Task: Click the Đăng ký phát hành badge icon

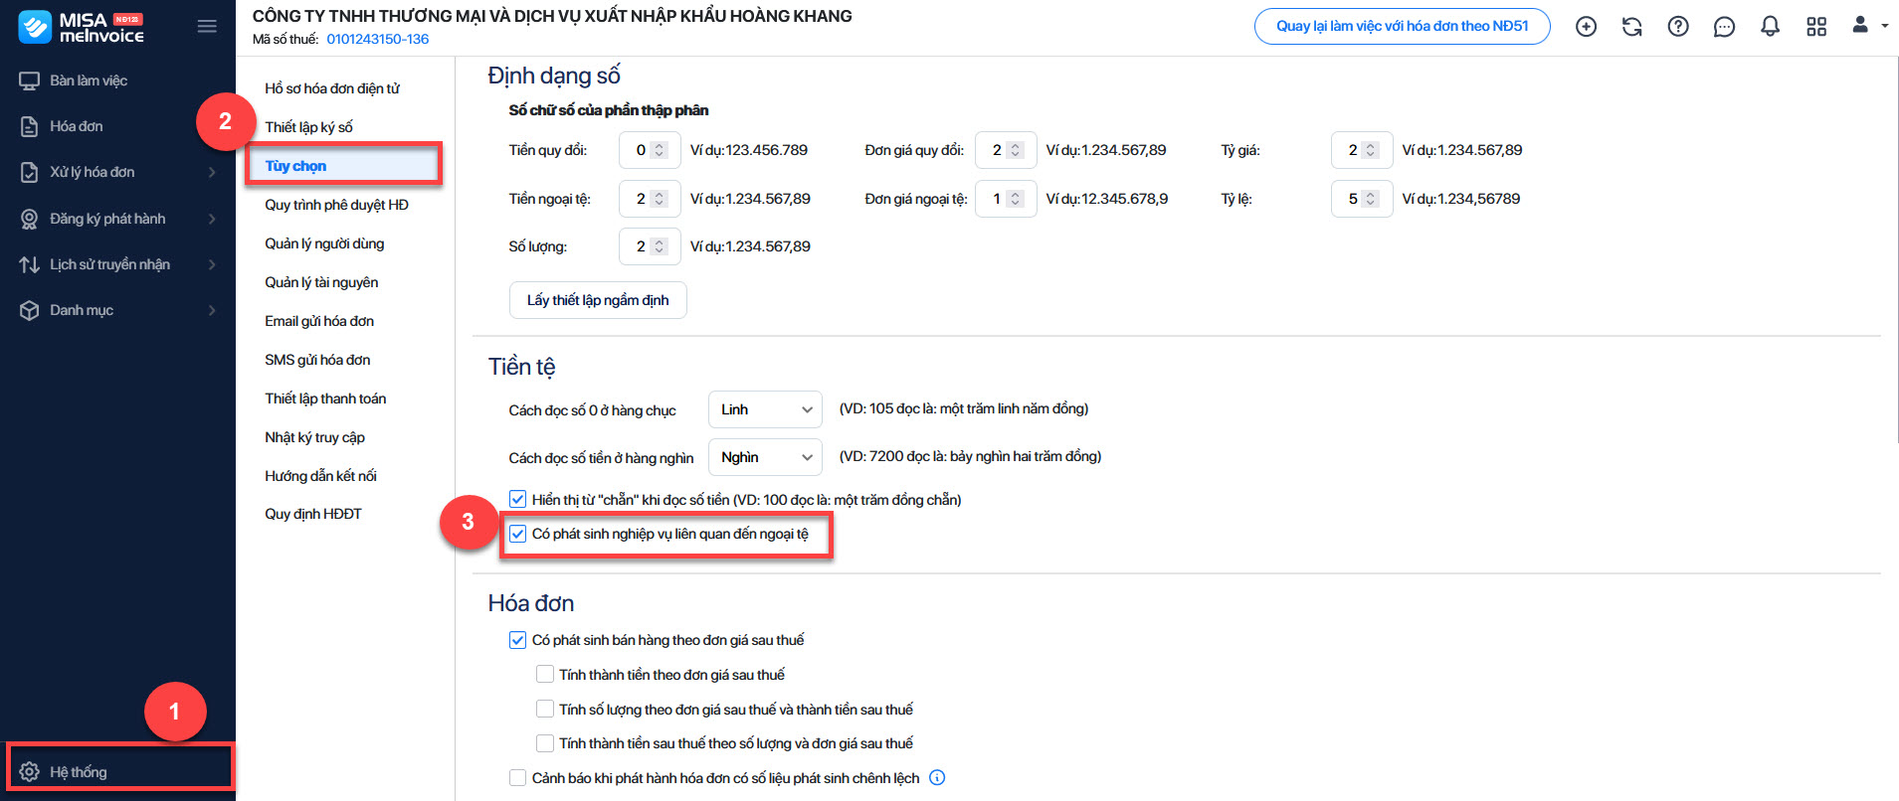Action: click(x=30, y=219)
